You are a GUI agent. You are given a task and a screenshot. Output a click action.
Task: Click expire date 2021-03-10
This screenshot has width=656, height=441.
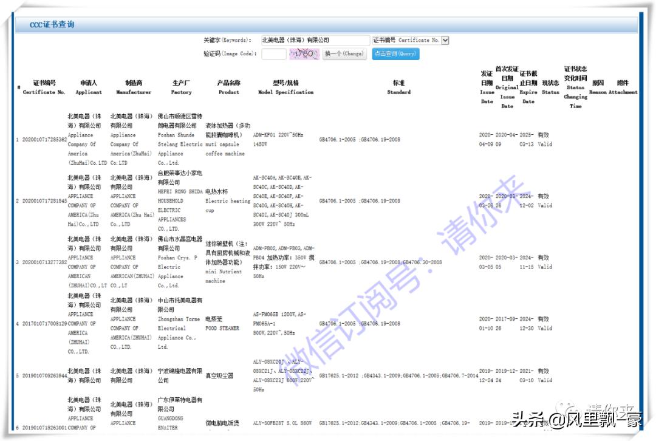tap(527, 375)
